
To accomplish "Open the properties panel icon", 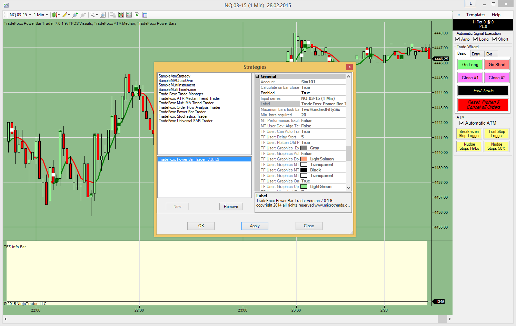I will coord(145,15).
